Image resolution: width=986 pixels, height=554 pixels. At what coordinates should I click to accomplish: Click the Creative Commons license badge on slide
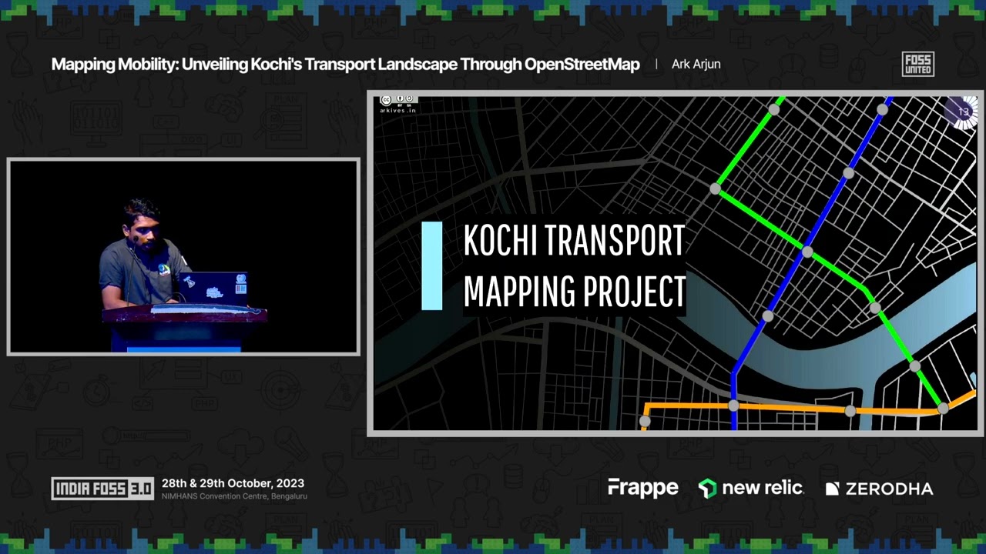pos(398,100)
